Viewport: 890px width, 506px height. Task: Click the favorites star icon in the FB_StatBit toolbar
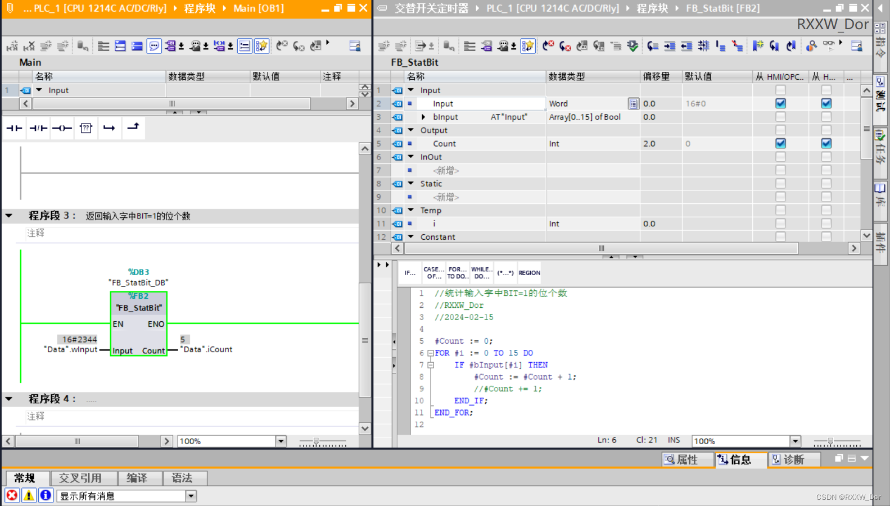click(x=528, y=46)
